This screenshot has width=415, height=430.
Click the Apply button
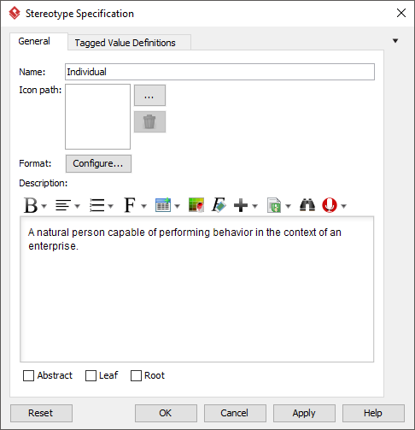[x=304, y=413]
